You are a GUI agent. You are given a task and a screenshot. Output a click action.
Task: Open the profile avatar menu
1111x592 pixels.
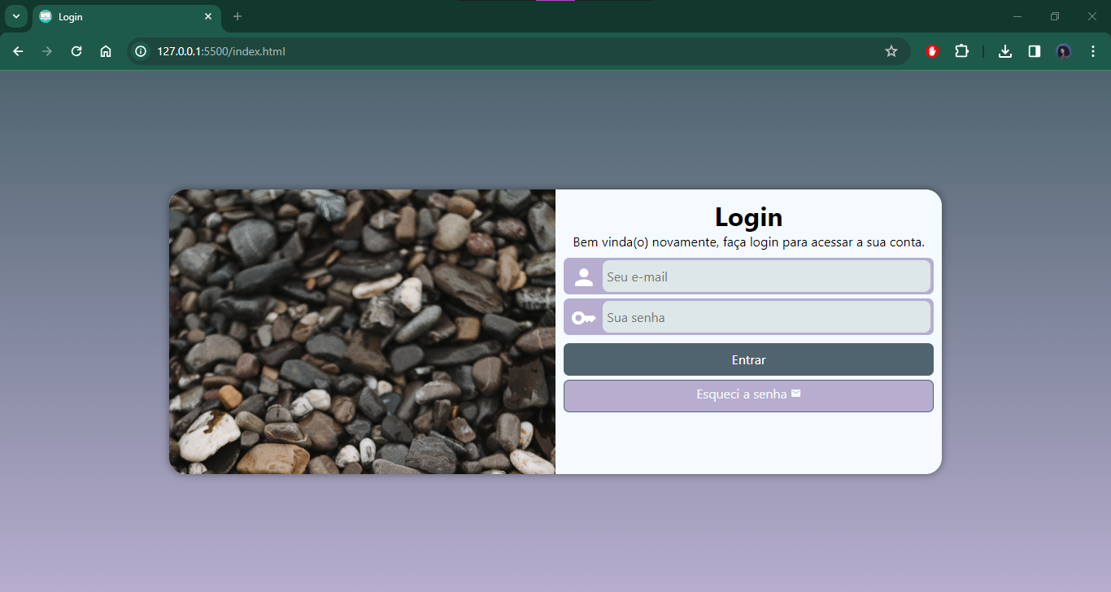(1064, 51)
